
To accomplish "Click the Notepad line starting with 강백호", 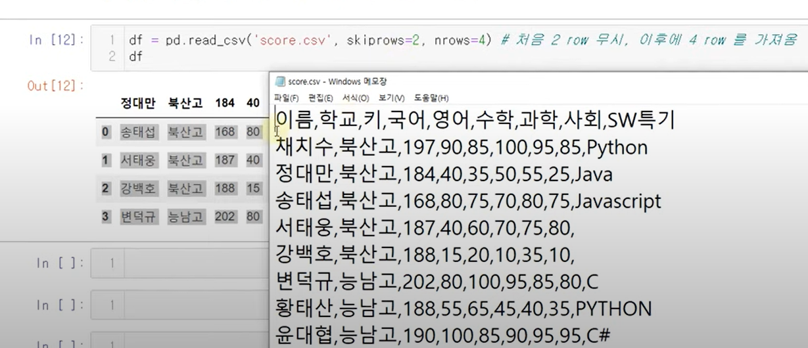I will (x=425, y=255).
